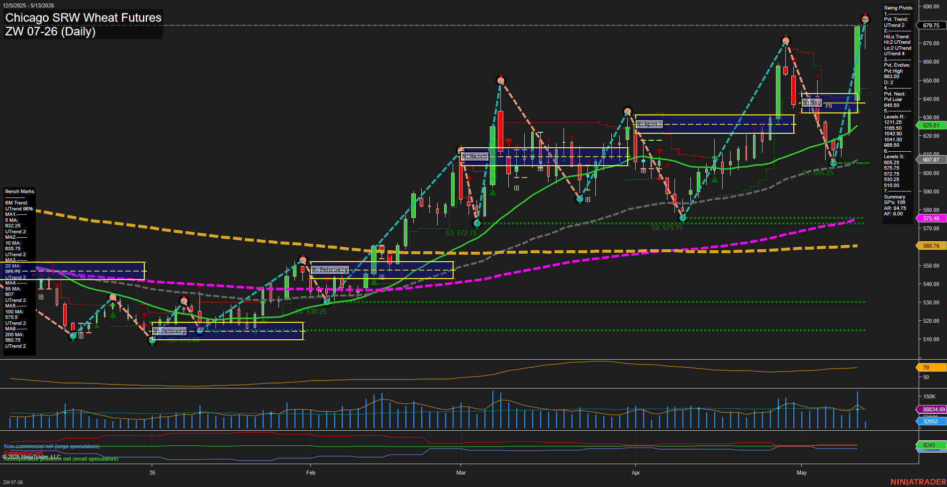The width and height of the screenshot is (947, 487).
Task: Click the 5 MA 632.25 benchmark entry
Action: (13, 223)
